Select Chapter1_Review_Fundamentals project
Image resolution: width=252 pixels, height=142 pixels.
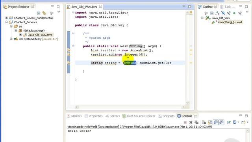(33, 18)
